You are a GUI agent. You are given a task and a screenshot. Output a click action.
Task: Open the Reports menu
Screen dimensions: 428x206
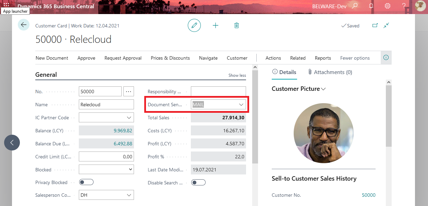pos(323,58)
